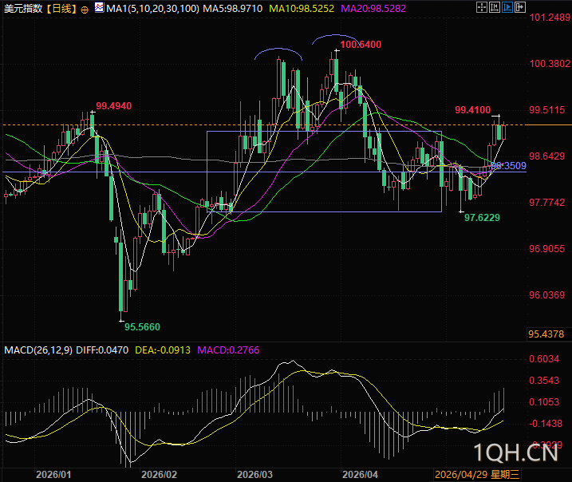572x482 pixels.
Task: Click the MA5:98.9710 value
Action: 233,9
